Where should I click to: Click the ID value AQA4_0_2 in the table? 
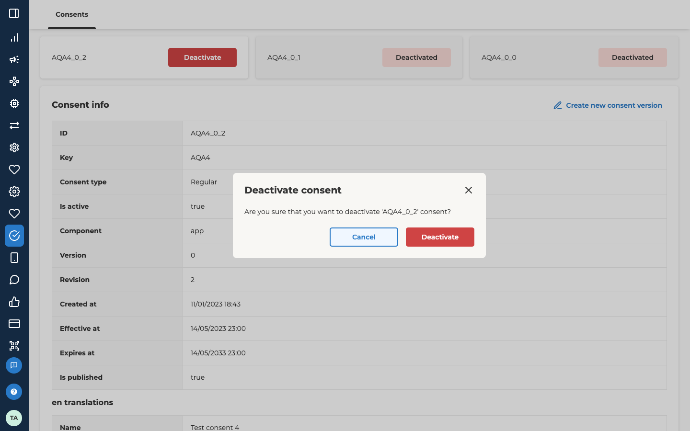pos(208,133)
